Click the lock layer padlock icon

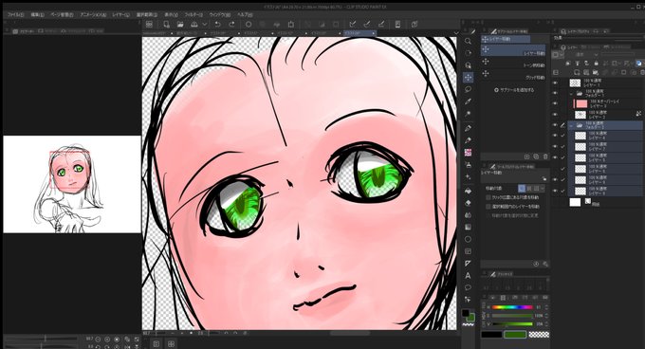point(596,64)
